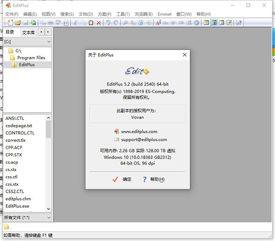Click the Print printer icon in toolbar

point(50,23)
